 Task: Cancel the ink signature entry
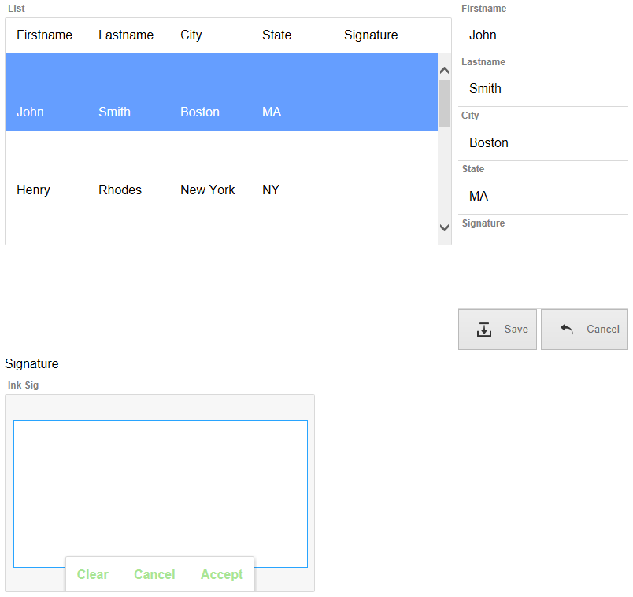(154, 574)
